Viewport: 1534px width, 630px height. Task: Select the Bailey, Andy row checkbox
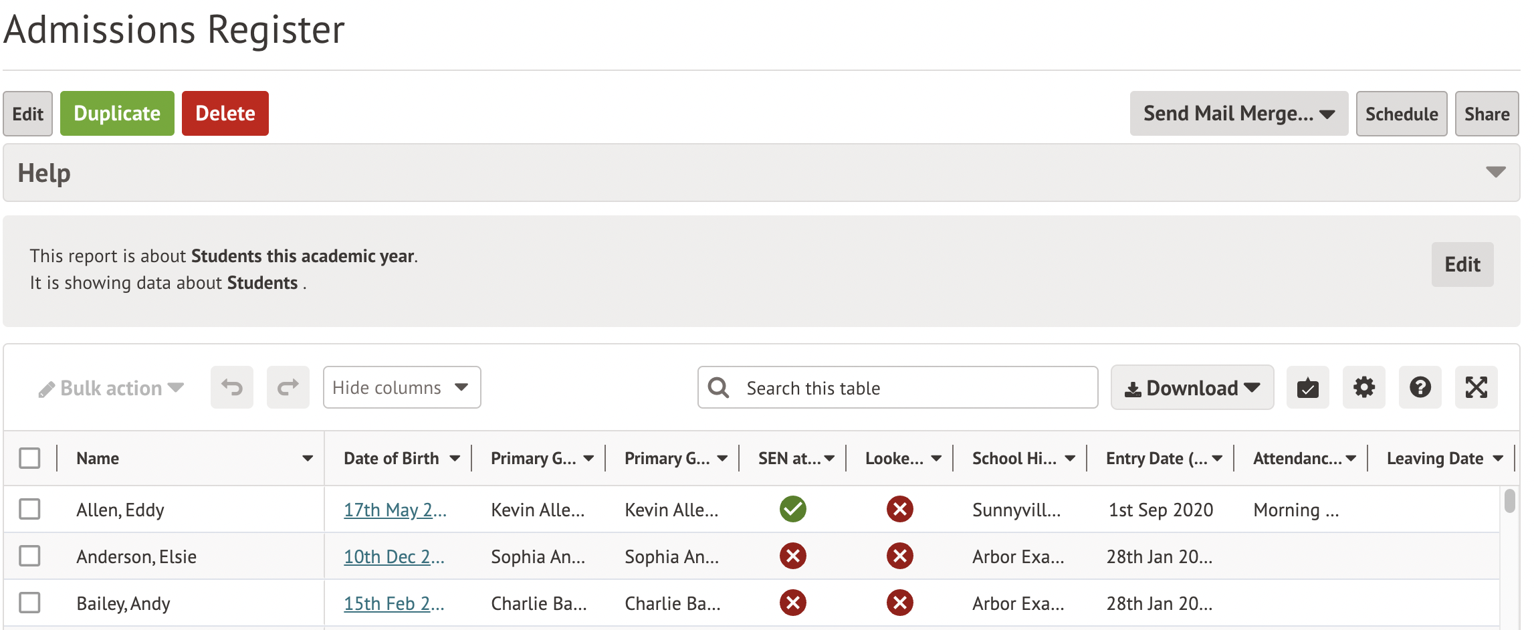[29, 603]
